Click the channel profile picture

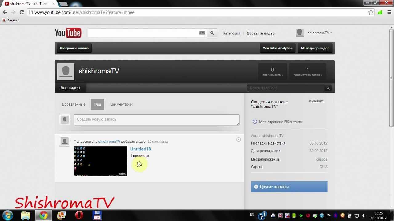(x=66, y=72)
